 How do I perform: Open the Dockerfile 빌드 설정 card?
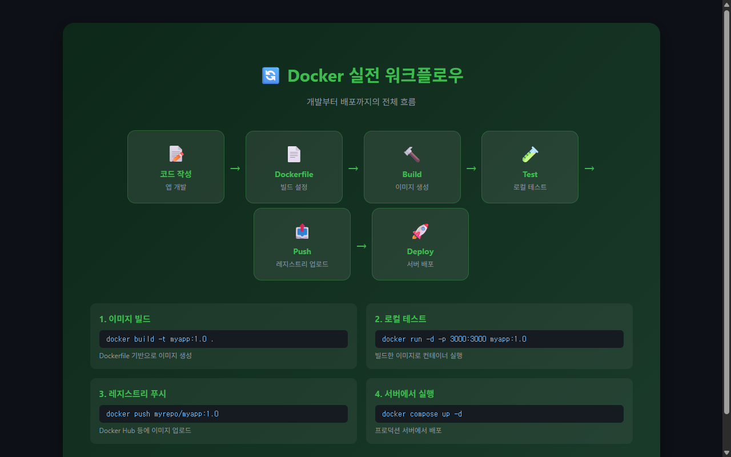tap(294, 167)
